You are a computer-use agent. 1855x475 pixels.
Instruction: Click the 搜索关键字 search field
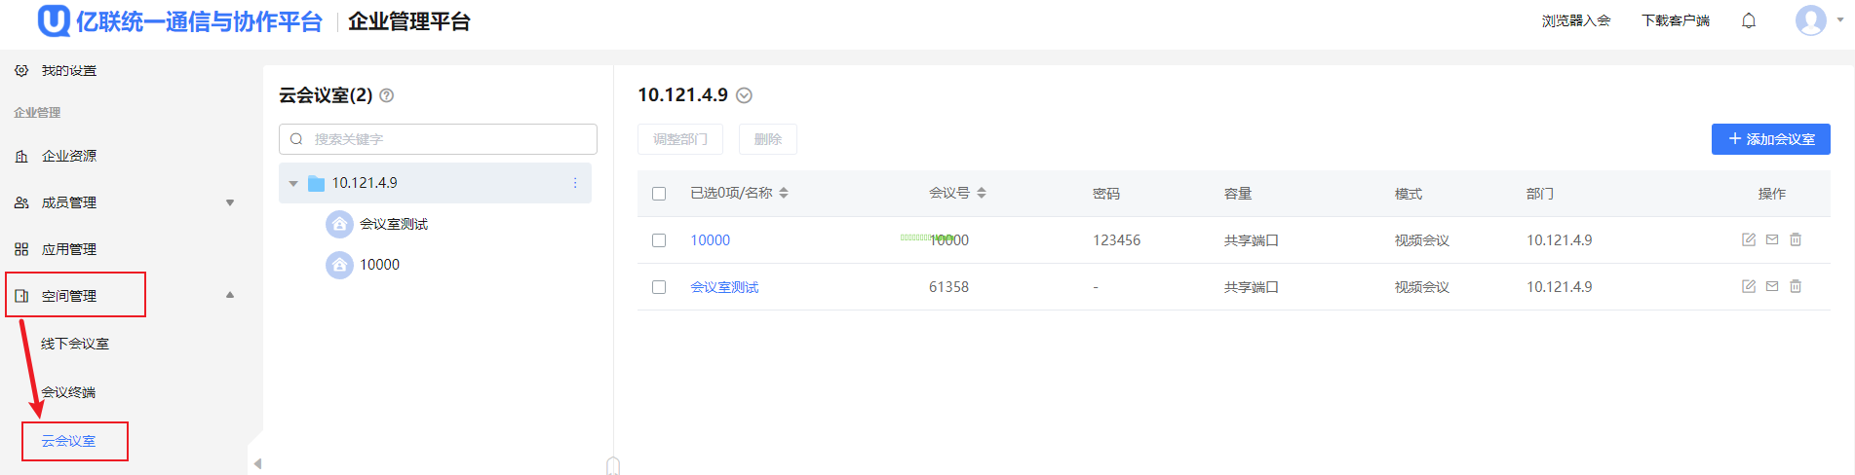[448, 139]
